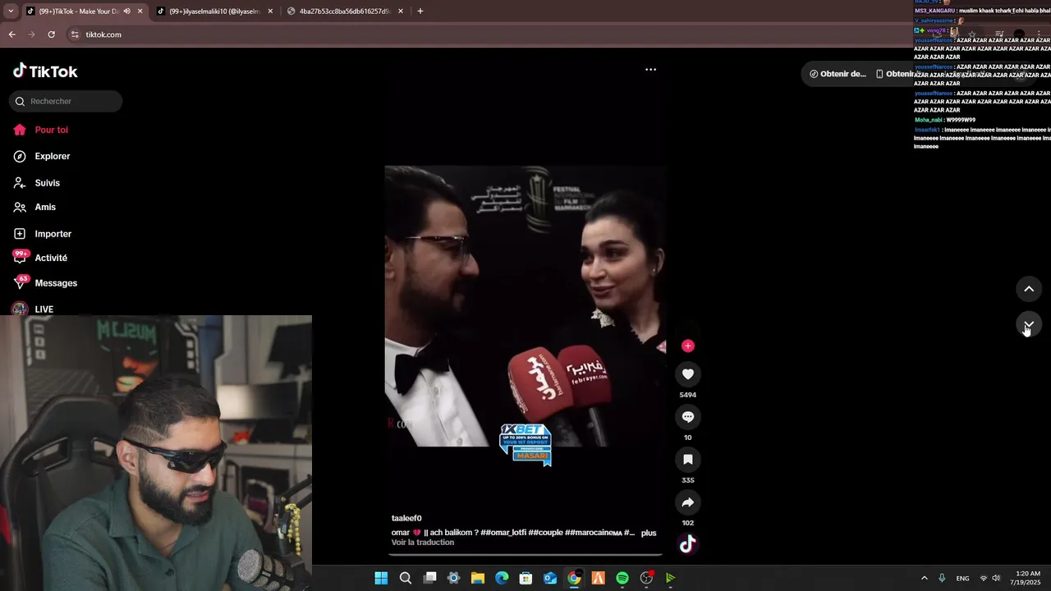Click the video to pause playback

click(x=525, y=306)
